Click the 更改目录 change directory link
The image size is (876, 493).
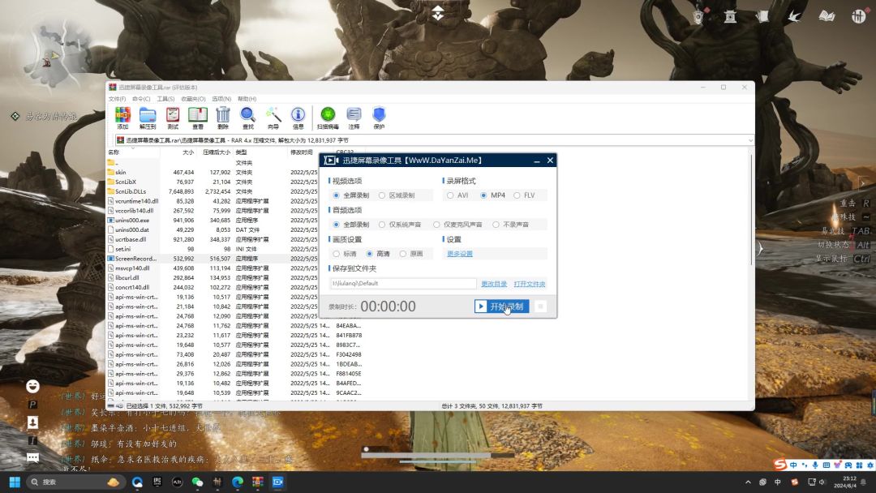[494, 284]
